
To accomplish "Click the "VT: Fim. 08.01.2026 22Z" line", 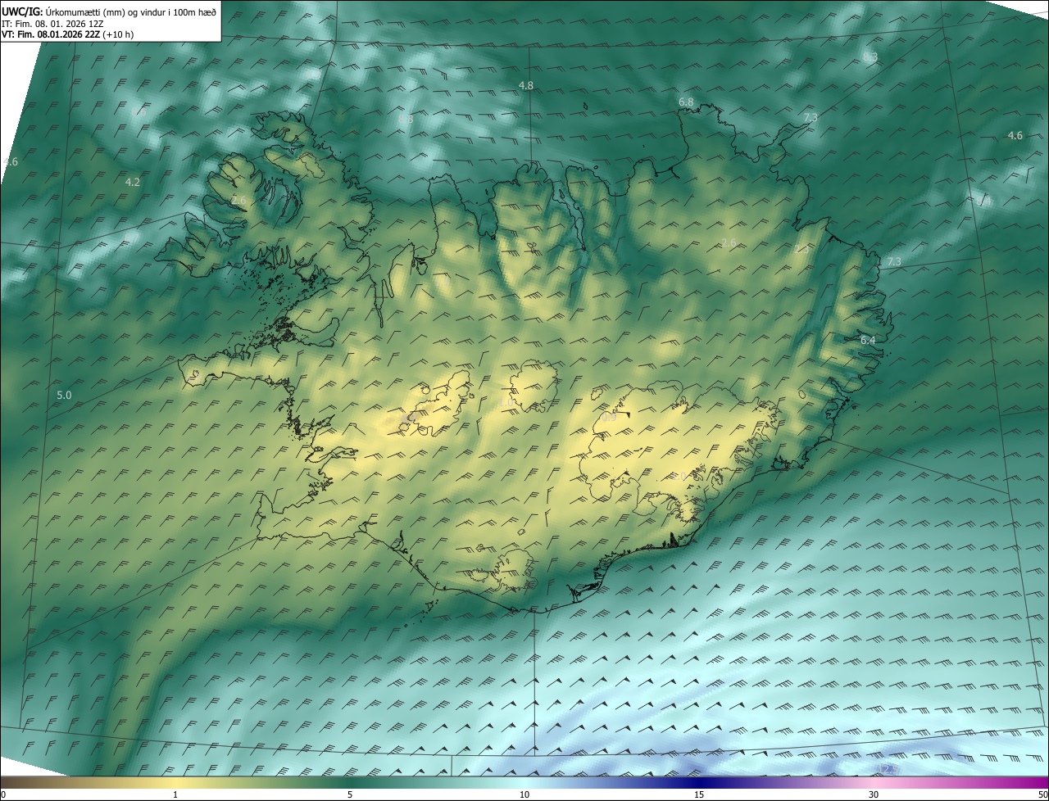I will pos(51,34).
